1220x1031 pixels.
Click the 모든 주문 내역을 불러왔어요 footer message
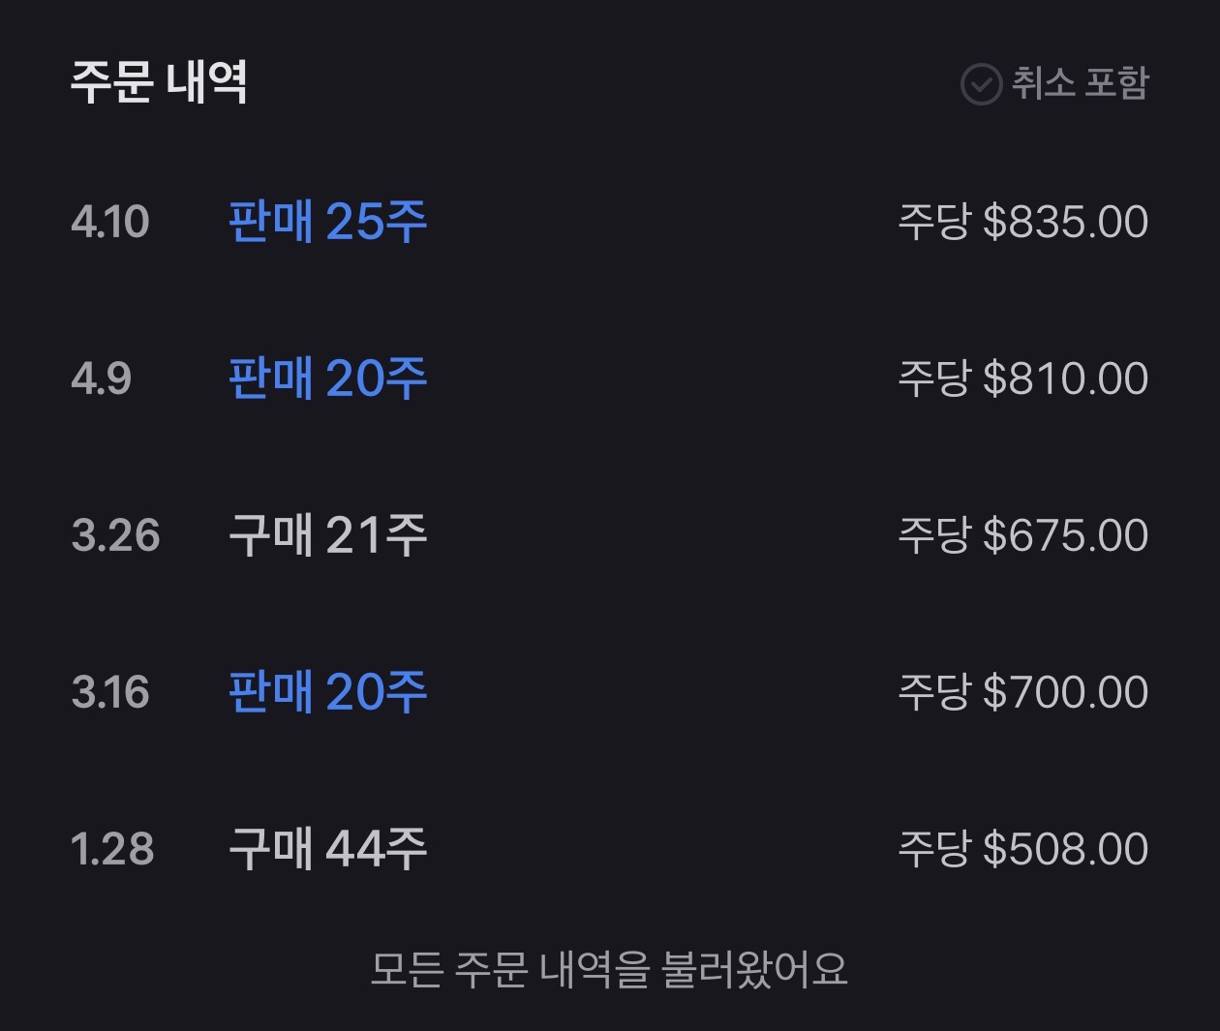point(609,969)
